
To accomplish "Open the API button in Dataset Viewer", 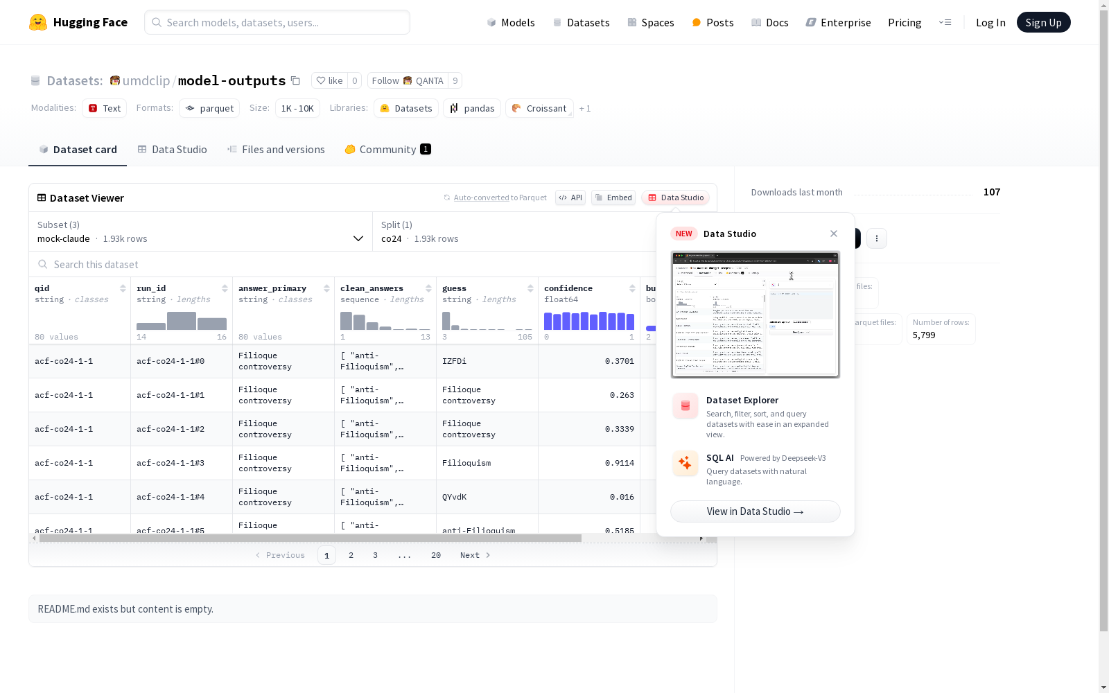I will click(570, 198).
